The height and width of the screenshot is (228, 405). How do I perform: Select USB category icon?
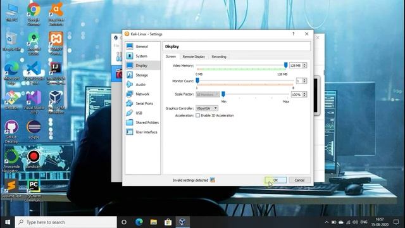(130, 113)
